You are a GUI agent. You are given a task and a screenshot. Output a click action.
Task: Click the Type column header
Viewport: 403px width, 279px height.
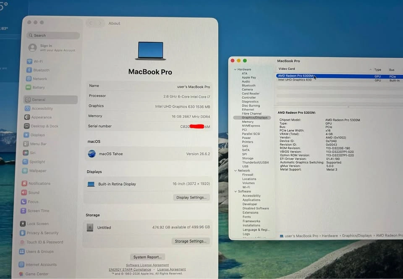(377, 70)
